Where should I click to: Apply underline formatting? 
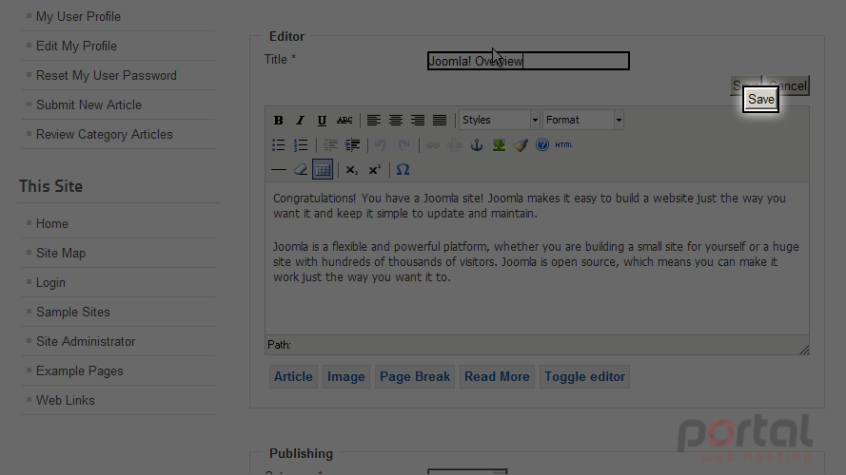pyautogui.click(x=322, y=120)
